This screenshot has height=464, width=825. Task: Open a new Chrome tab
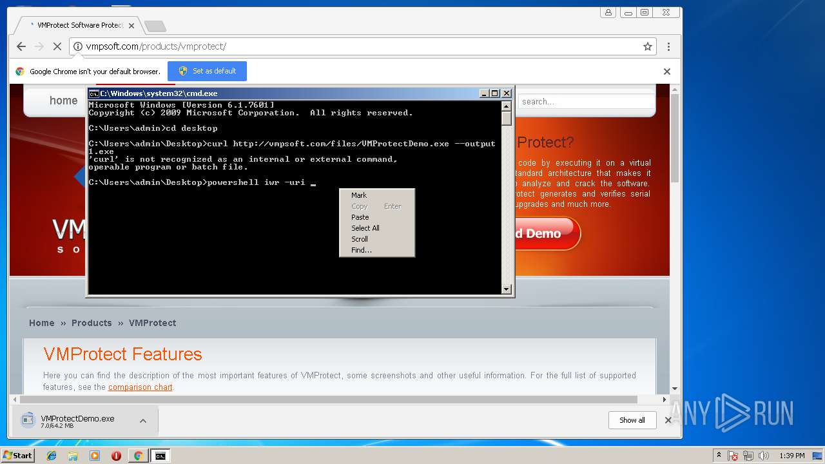pos(155,26)
